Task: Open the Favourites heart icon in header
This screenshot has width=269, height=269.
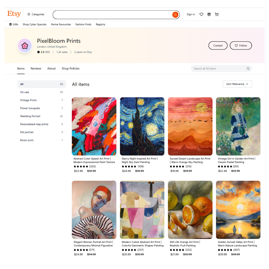Action: pos(201,15)
